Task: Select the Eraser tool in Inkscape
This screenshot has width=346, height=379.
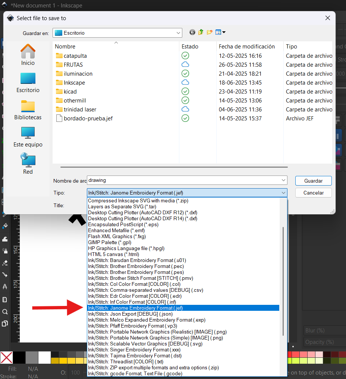Action: coord(5,263)
